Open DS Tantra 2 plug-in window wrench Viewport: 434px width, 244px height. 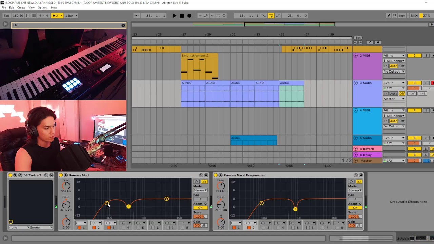20,175
